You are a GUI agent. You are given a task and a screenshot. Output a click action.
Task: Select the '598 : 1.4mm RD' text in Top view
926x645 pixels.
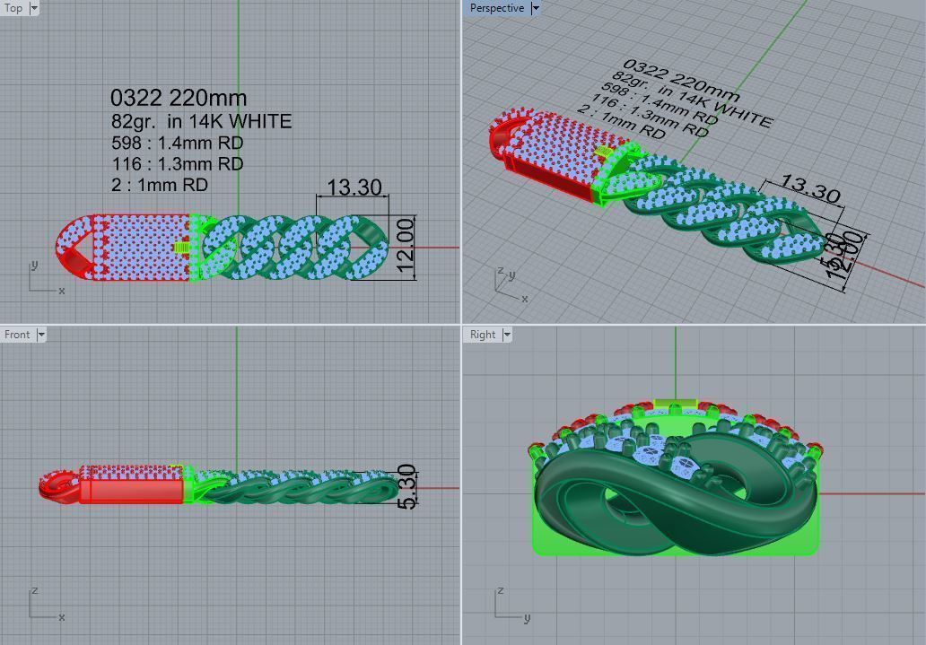pyautogui.click(x=177, y=143)
